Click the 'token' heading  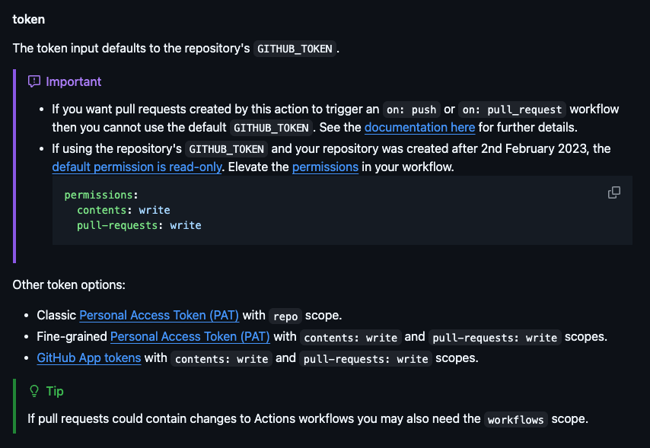pyautogui.click(x=29, y=20)
